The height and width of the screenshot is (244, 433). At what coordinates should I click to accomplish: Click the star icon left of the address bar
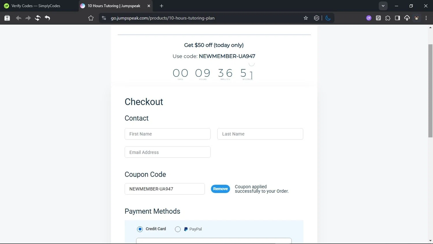(91, 18)
